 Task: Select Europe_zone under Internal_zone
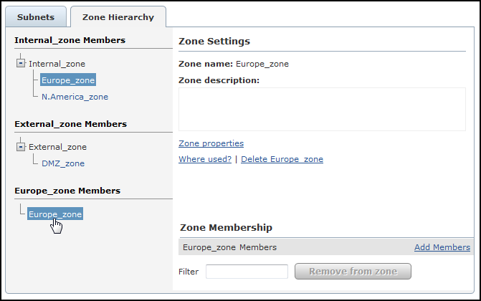(x=68, y=80)
